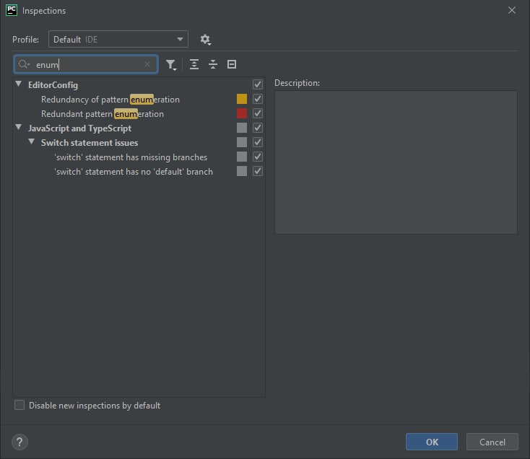Screen dimensions: 530x459
Task: Open the Profile Default IDE dropdown
Action: point(118,40)
